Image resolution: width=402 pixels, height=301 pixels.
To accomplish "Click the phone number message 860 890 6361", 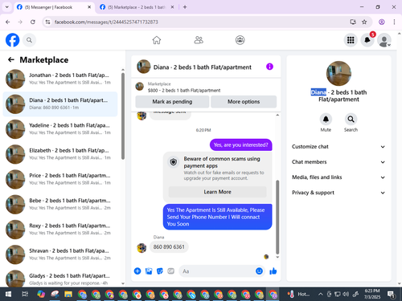I will point(169,246).
